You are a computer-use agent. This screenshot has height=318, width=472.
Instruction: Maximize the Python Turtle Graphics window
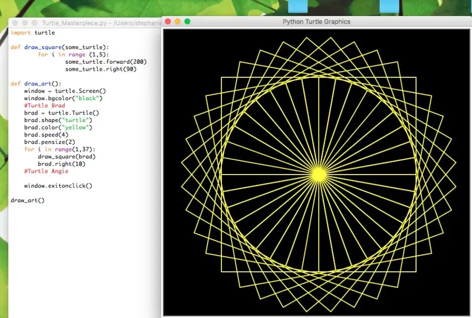(x=187, y=22)
